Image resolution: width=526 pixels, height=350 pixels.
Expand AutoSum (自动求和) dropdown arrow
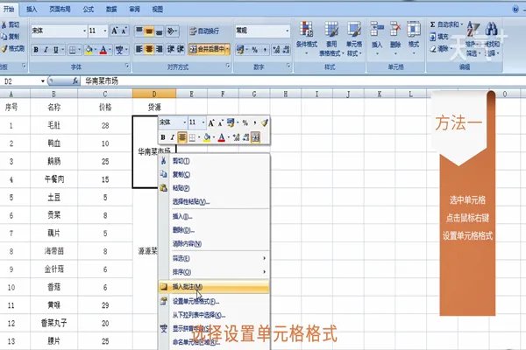click(x=461, y=24)
